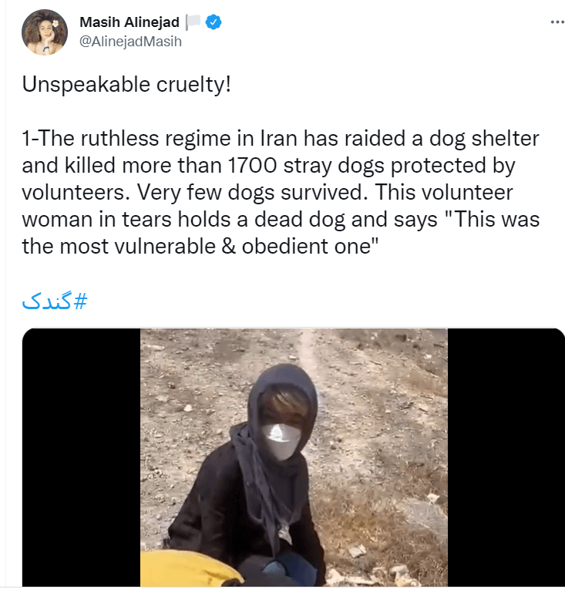Open the Masih Alinejad display name link
The width and height of the screenshot is (565, 589).
point(129,22)
